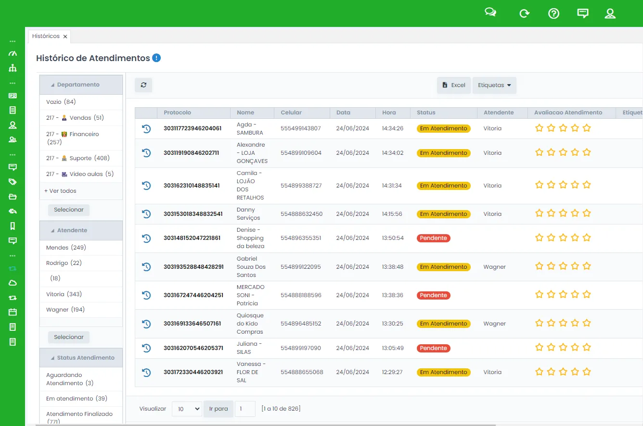Filter by attendant Mendes (249)
Viewport: 643px width, 426px height.
66,248
